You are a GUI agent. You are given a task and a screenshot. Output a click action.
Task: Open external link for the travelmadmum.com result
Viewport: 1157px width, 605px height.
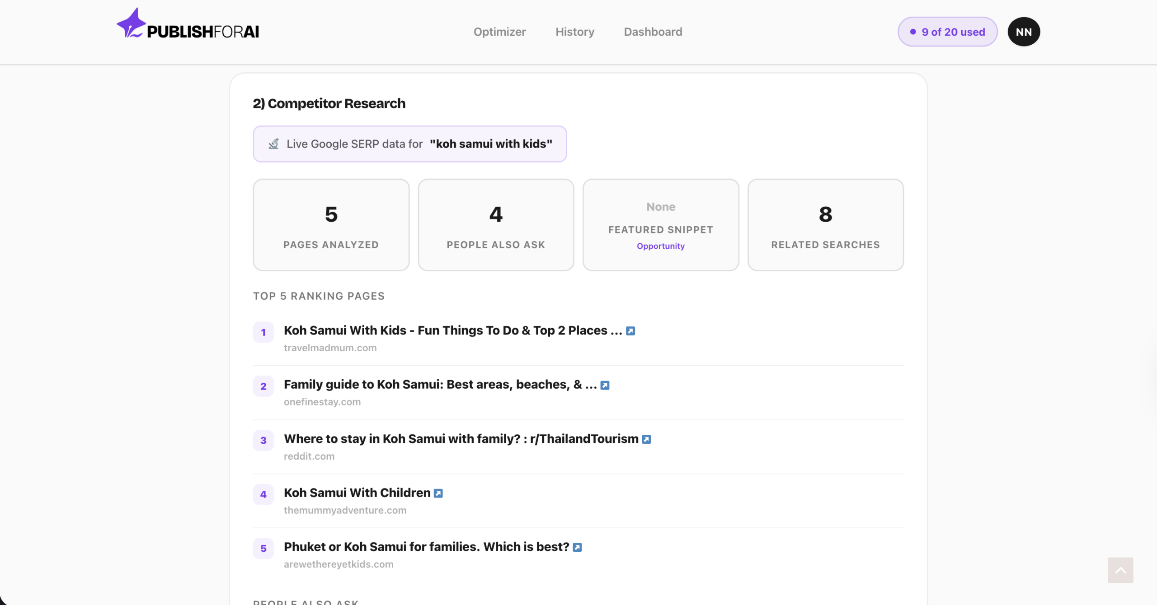coord(630,330)
